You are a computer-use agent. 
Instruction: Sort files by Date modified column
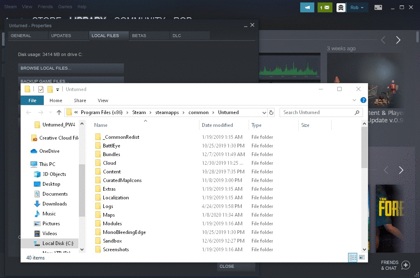tap(224, 125)
